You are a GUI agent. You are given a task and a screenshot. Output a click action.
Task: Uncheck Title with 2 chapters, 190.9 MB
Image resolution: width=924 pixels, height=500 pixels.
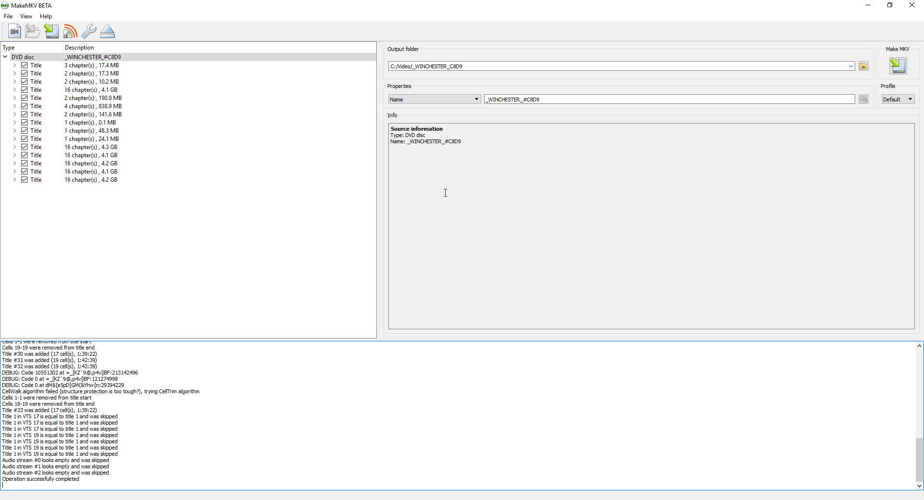(24, 98)
